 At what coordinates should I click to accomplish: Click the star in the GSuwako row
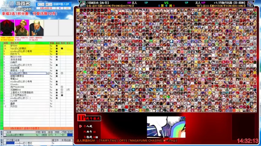57,84
